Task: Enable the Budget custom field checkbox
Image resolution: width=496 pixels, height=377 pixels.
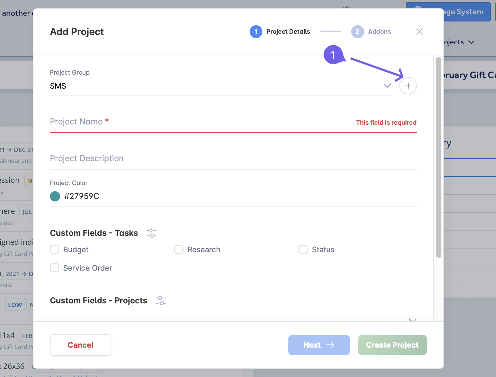Action: click(x=55, y=250)
